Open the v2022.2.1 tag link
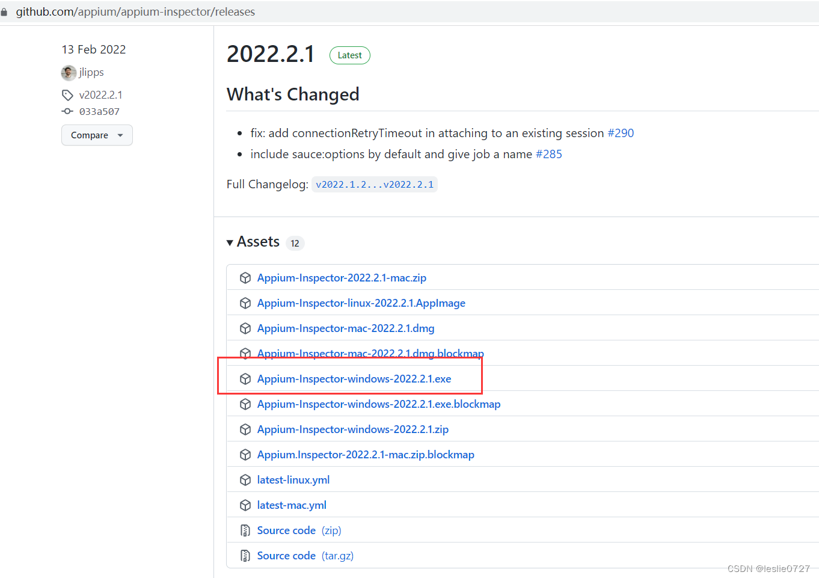The height and width of the screenshot is (578, 819). pos(100,94)
